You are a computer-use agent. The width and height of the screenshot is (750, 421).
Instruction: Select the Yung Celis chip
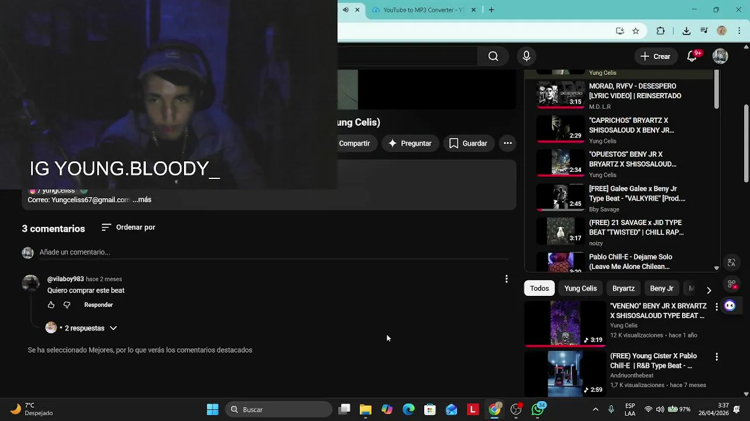581,288
